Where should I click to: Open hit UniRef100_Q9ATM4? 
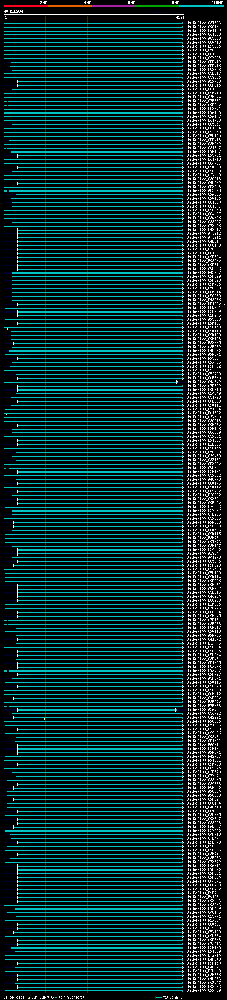[x=204, y=27]
